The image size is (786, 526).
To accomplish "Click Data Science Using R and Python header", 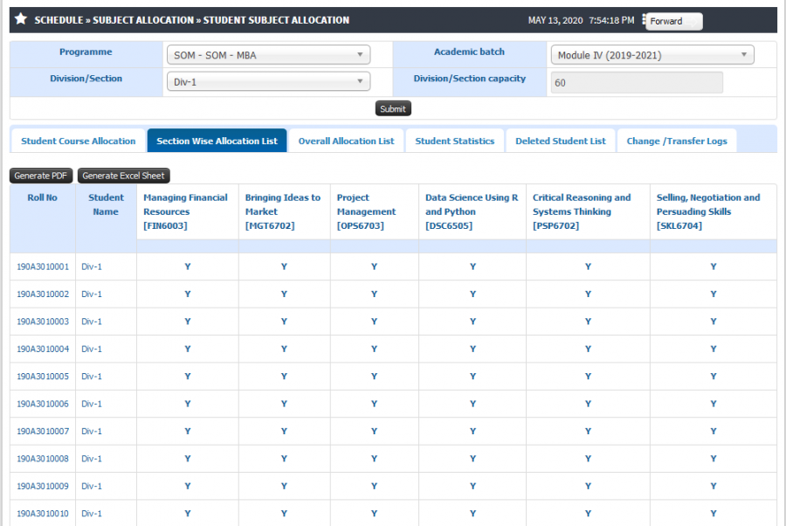I will [x=472, y=211].
